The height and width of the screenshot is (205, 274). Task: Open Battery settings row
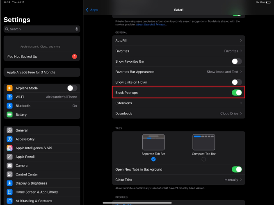[x=42, y=114]
